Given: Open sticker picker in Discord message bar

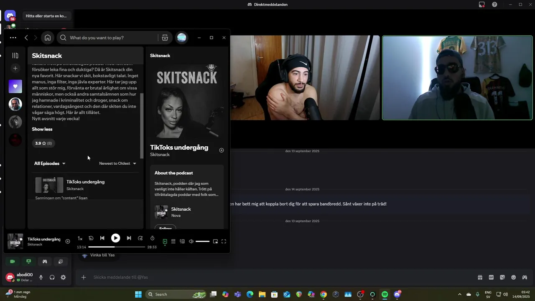Looking at the screenshot, I should click(x=502, y=277).
